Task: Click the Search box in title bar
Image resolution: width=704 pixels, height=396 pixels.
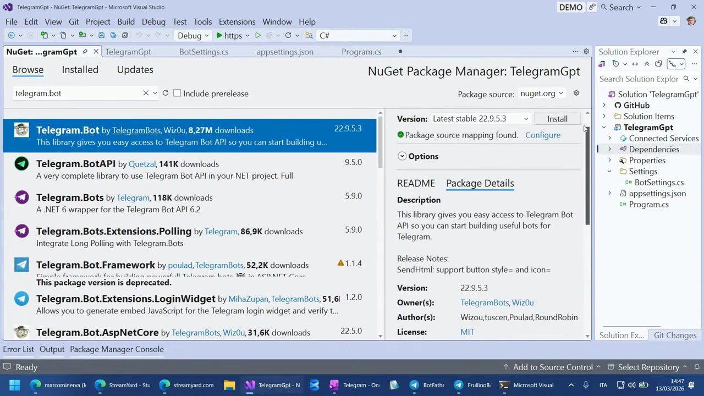Action: coord(620,7)
